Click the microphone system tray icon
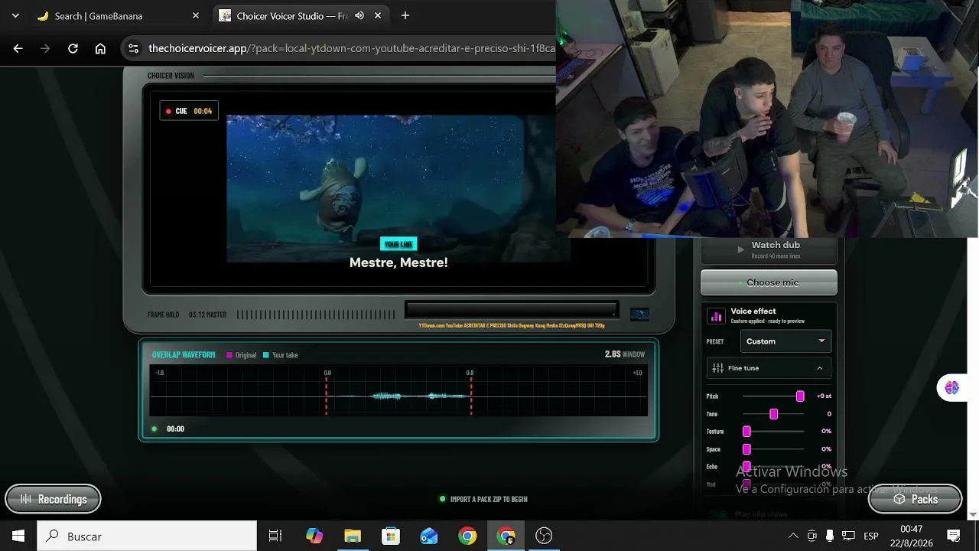This screenshot has height=551, width=979. tap(830, 536)
